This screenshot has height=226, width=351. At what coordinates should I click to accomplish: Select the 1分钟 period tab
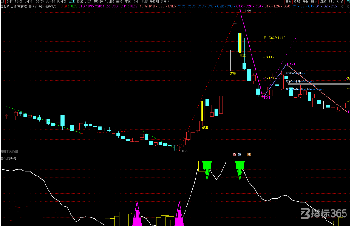19,1
